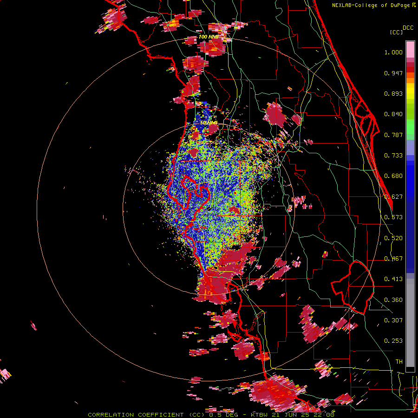Select the 0.893 scale value
This screenshot has height=418, width=418.
pos(393,93)
